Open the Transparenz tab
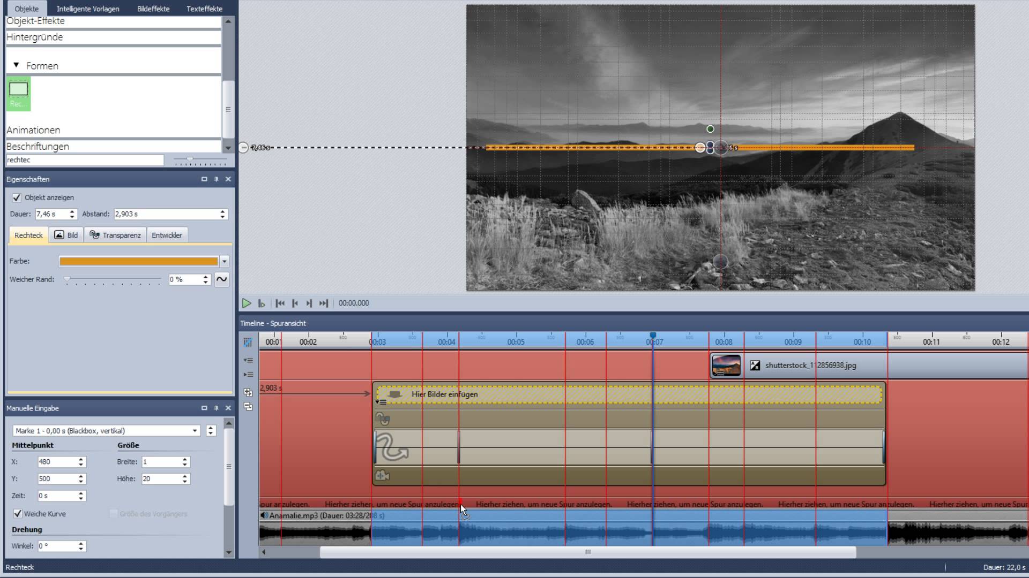 [x=115, y=235]
